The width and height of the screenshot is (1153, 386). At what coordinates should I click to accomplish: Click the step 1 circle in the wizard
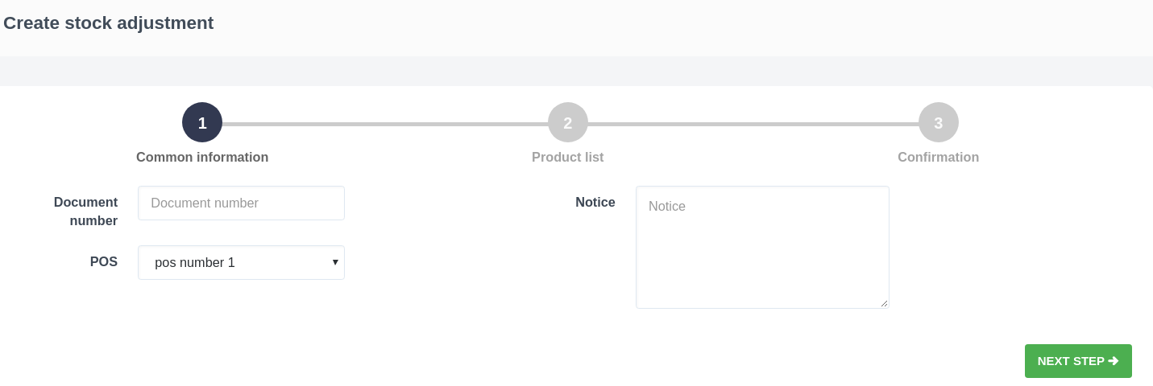[202, 122]
